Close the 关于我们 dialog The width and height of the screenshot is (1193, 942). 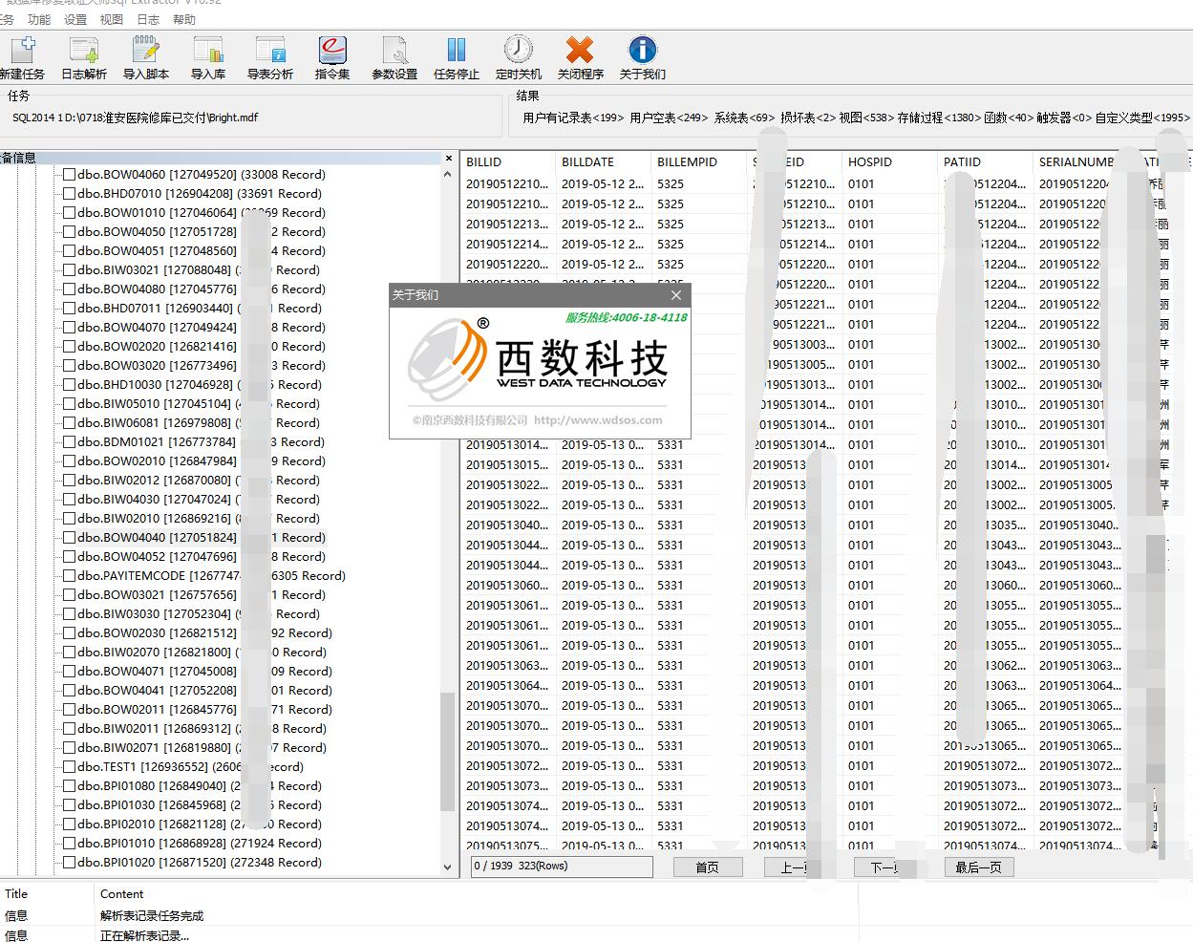(676, 295)
